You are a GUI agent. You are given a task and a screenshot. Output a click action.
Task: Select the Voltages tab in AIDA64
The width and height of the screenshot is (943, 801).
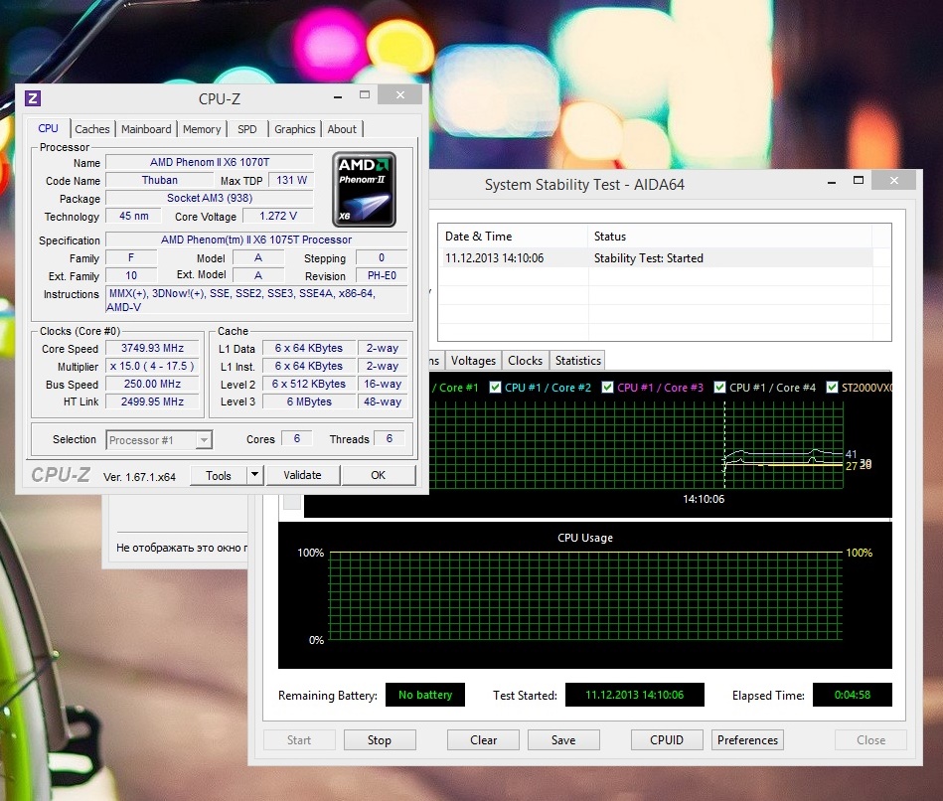(x=473, y=361)
